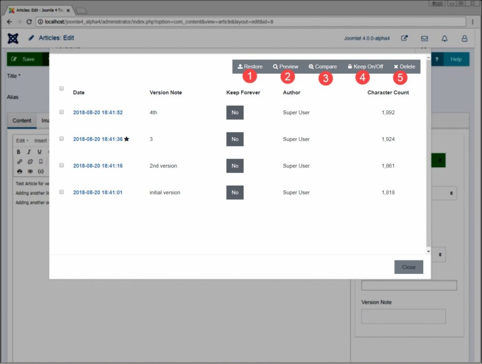
Task: Close the versions dialog
Action: pyautogui.click(x=409, y=267)
